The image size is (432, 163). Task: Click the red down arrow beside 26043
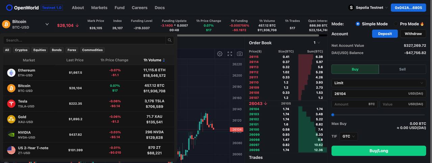click(265, 104)
